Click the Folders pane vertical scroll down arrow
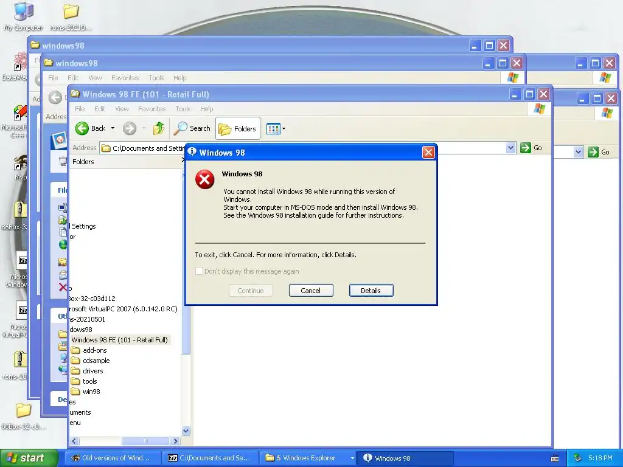This screenshot has height=467, width=623. click(186, 431)
